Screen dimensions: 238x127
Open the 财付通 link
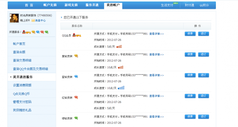coord(189,5)
